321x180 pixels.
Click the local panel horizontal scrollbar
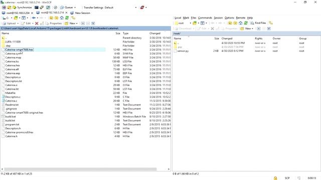[x=80, y=169]
